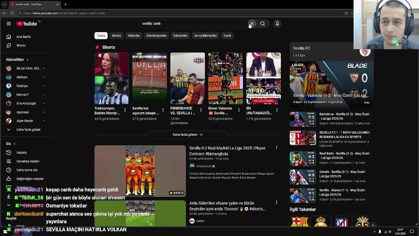Open options menu for EN UNUTAMADIĞI short
419x236 pixels.
tap(277, 110)
